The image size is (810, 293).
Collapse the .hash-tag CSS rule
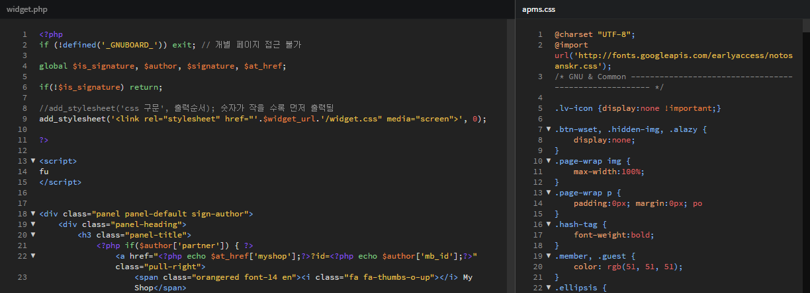click(x=549, y=224)
